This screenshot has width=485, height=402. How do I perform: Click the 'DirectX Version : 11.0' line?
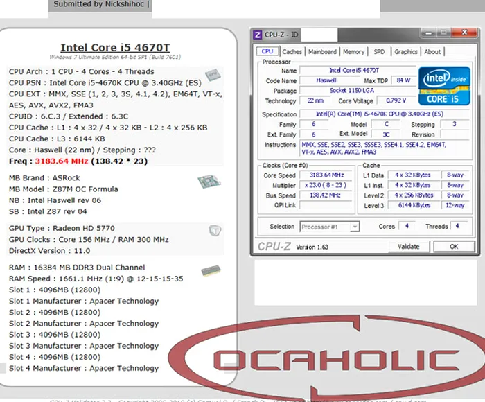pyautogui.click(x=49, y=251)
